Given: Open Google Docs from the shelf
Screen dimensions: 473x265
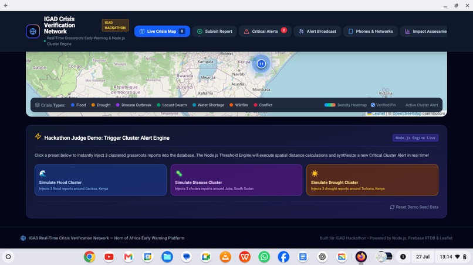Looking at the screenshot, I should [x=303, y=257].
